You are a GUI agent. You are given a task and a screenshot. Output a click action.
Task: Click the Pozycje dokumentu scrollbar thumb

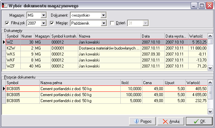[x=210, y=92]
